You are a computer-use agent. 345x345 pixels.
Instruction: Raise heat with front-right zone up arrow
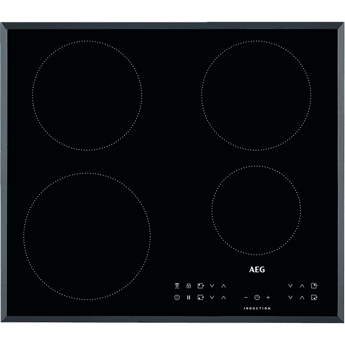(x=302, y=297)
